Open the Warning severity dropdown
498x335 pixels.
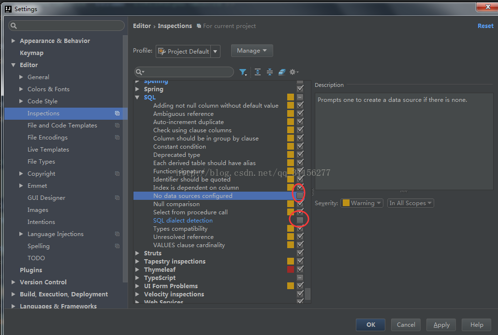point(362,203)
